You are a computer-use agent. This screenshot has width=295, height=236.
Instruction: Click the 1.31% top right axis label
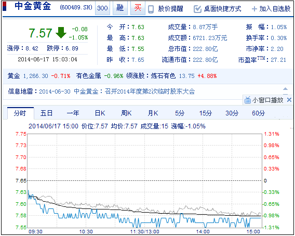pyautogui.click(x=272, y=134)
